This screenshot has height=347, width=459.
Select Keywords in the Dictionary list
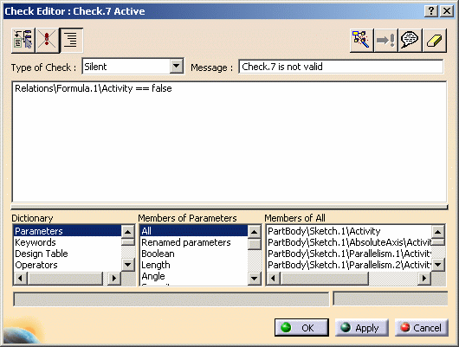(x=36, y=242)
